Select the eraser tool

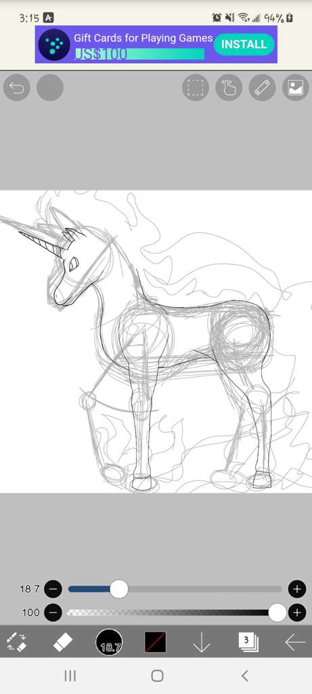point(63,642)
